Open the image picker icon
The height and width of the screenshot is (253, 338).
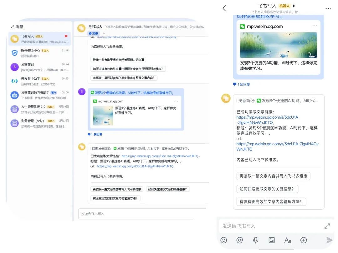272,240
